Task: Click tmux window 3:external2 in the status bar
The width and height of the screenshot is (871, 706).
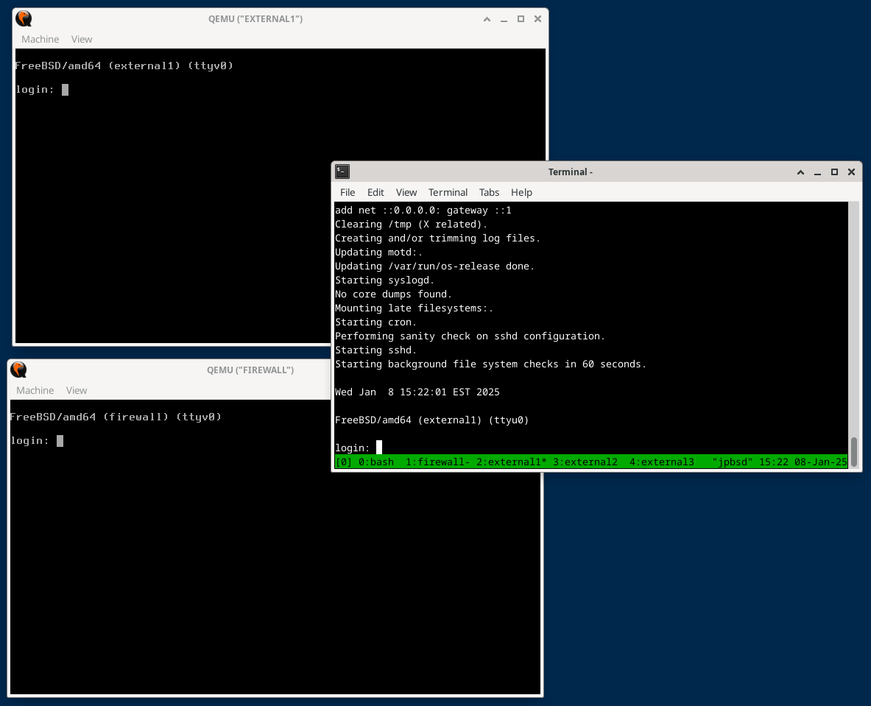Action: point(585,462)
